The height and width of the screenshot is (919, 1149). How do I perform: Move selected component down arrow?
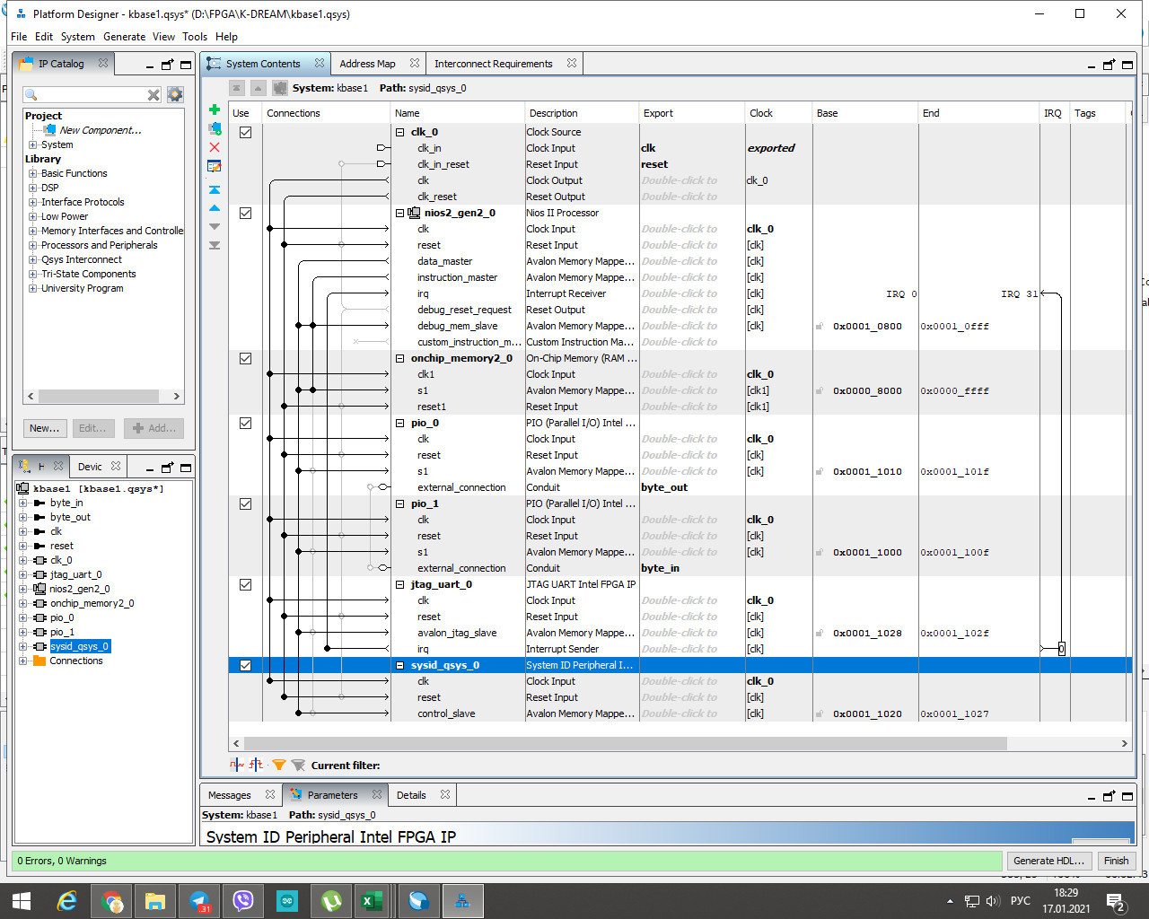click(x=215, y=226)
